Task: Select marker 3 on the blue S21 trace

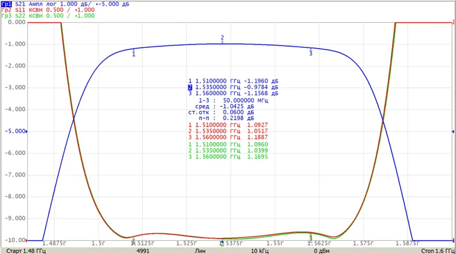Action: click(311, 52)
